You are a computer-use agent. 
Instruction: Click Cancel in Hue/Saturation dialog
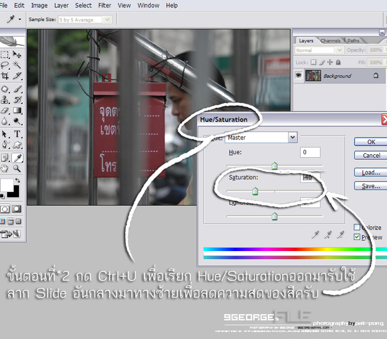pyautogui.click(x=371, y=155)
